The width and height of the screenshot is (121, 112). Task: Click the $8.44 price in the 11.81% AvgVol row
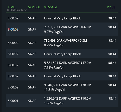pos(112,85)
